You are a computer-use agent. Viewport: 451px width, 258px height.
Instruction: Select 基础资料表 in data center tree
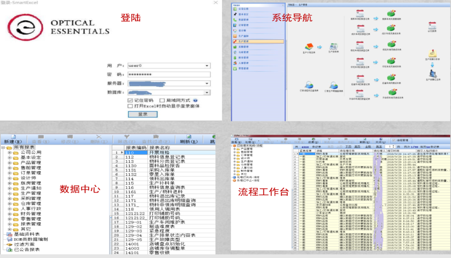27,234
